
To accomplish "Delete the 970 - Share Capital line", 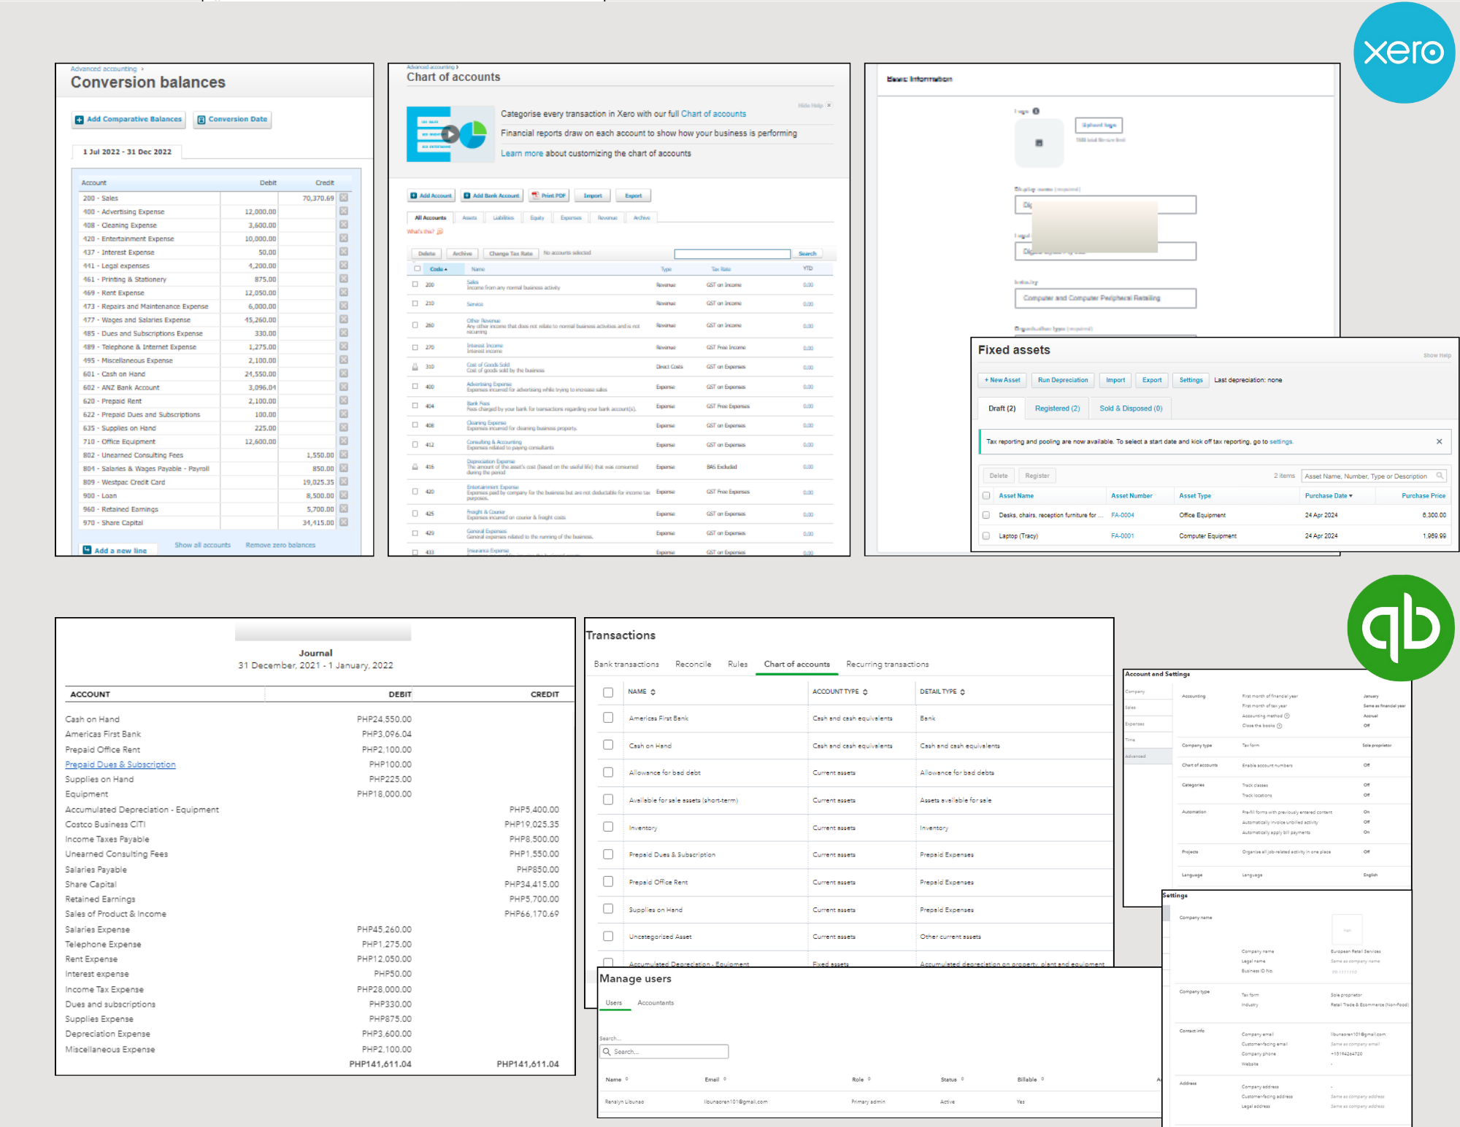I will pyautogui.click(x=344, y=522).
